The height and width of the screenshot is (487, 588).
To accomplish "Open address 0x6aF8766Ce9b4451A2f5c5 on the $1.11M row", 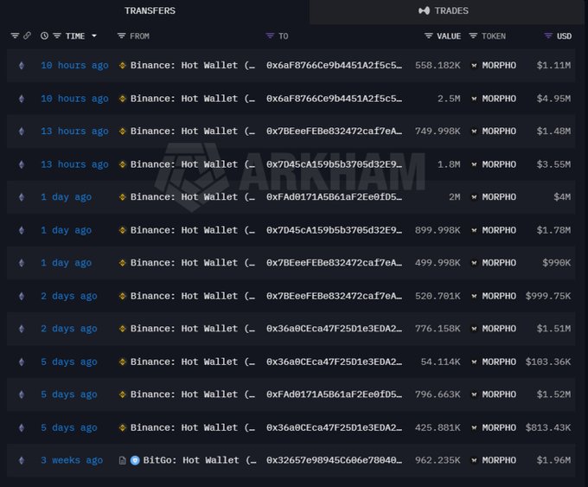I will click(x=334, y=66).
